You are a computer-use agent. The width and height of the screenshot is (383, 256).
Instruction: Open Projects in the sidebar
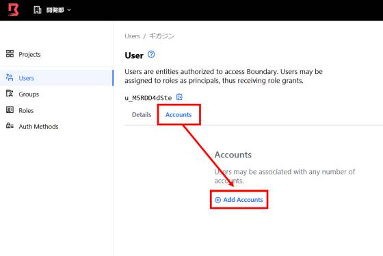point(30,54)
